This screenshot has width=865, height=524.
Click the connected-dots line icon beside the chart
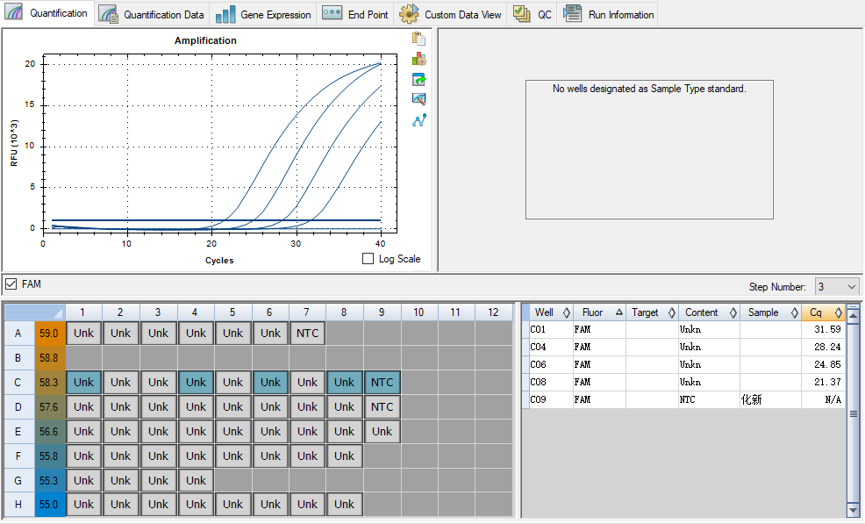418,120
